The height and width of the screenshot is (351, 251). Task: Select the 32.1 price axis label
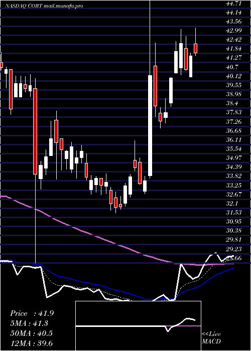click(x=232, y=204)
